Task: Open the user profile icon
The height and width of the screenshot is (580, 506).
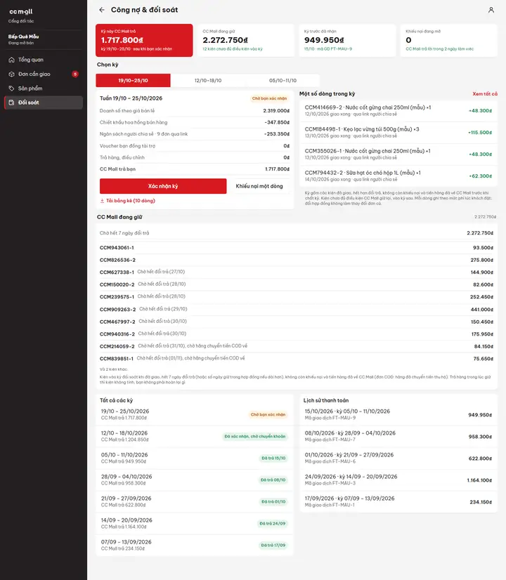Action: click(491, 10)
